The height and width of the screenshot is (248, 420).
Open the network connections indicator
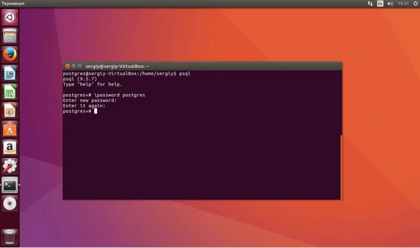tap(370, 3)
